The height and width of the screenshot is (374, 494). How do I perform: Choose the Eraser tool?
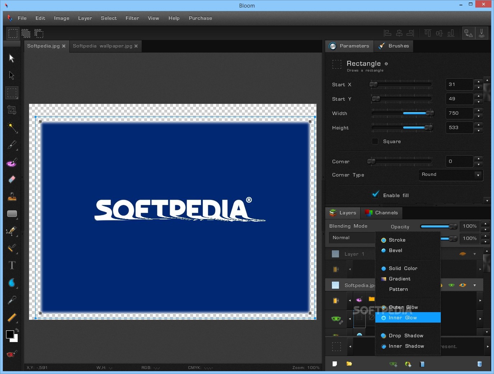click(12, 179)
